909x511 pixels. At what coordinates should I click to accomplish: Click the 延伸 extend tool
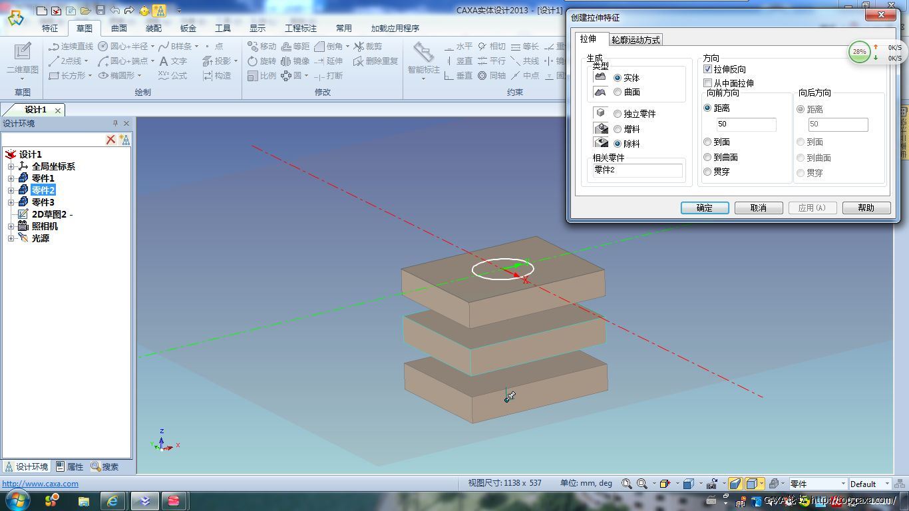(329, 61)
